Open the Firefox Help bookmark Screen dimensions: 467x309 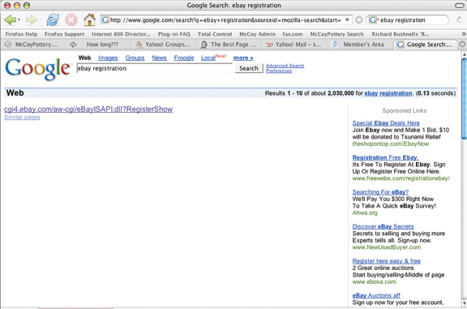[x=21, y=34]
